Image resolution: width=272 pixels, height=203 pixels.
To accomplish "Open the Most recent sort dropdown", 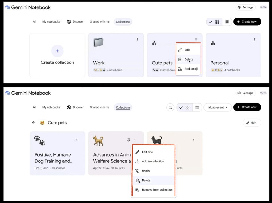I will [x=218, y=107].
